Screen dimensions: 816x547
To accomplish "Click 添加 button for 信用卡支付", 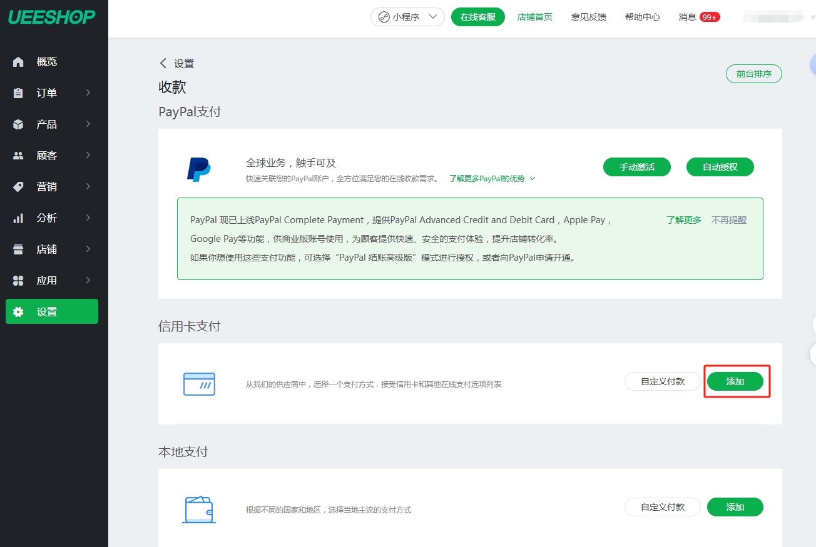I will tap(735, 381).
